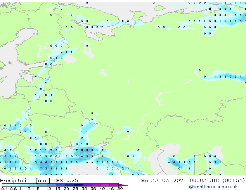
Task: Click the legend value '0.1'
Action: (4, 188)
